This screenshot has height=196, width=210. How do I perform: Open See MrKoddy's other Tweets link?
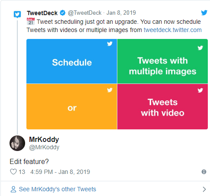click(58, 189)
